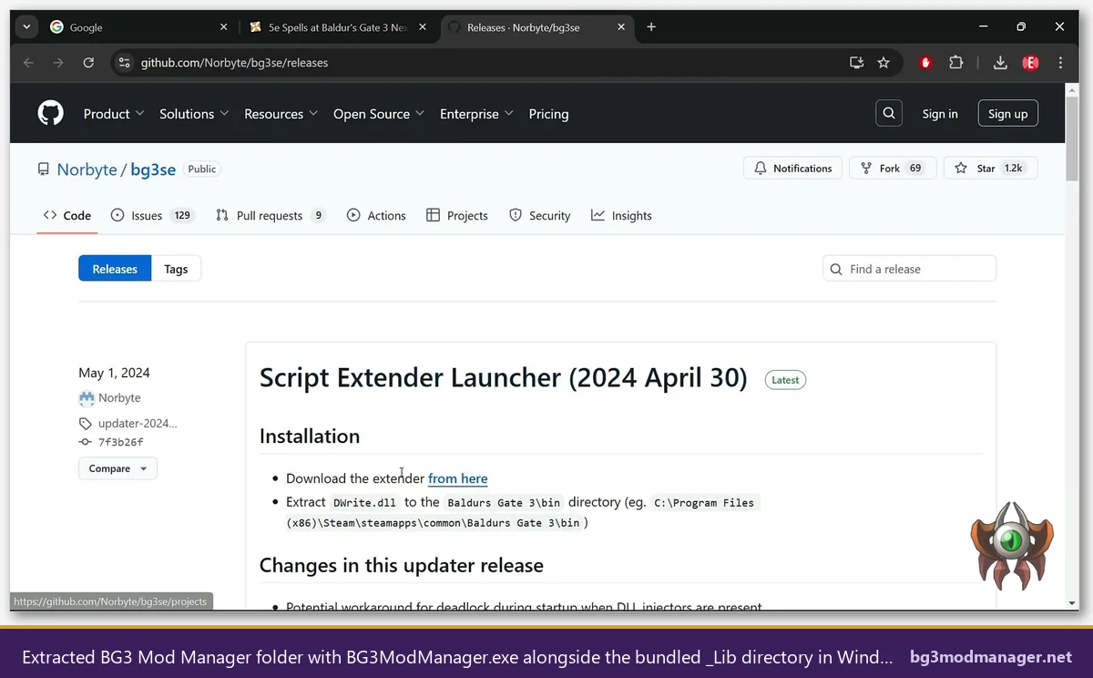
Task: Click the browser back arrow
Action: 28,63
